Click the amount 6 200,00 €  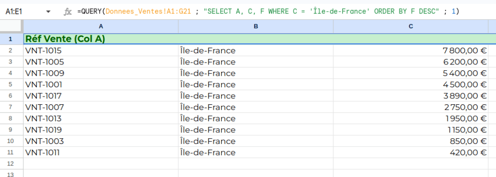point(465,62)
